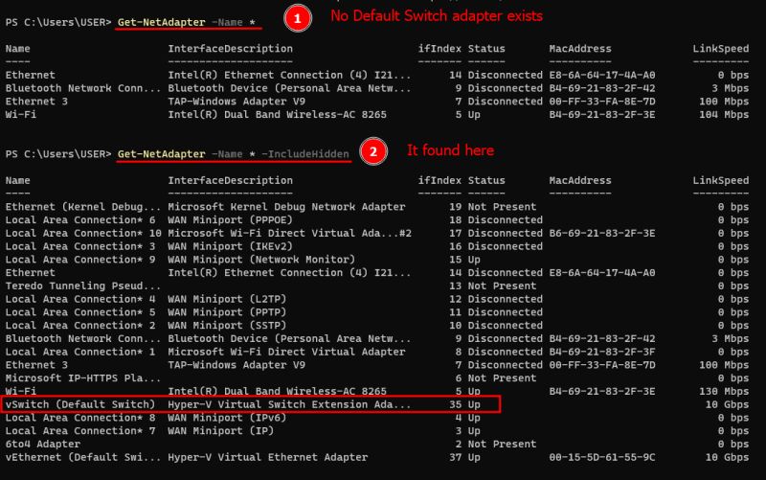Select Not Present status on Teredo row

coord(502,286)
